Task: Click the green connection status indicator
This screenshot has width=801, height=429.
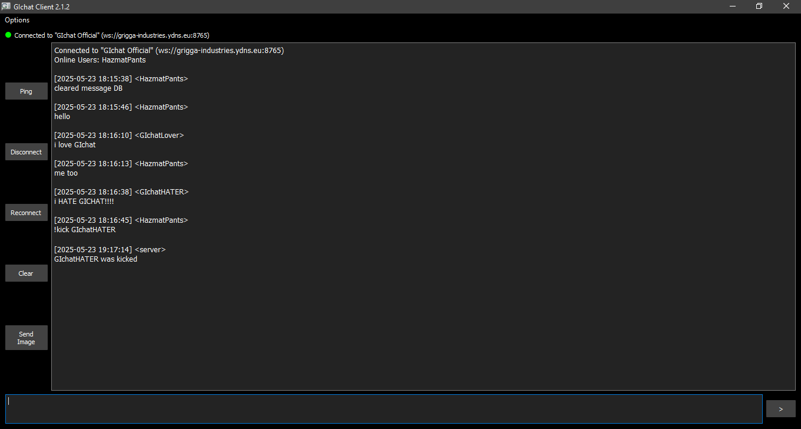Action: pyautogui.click(x=8, y=35)
